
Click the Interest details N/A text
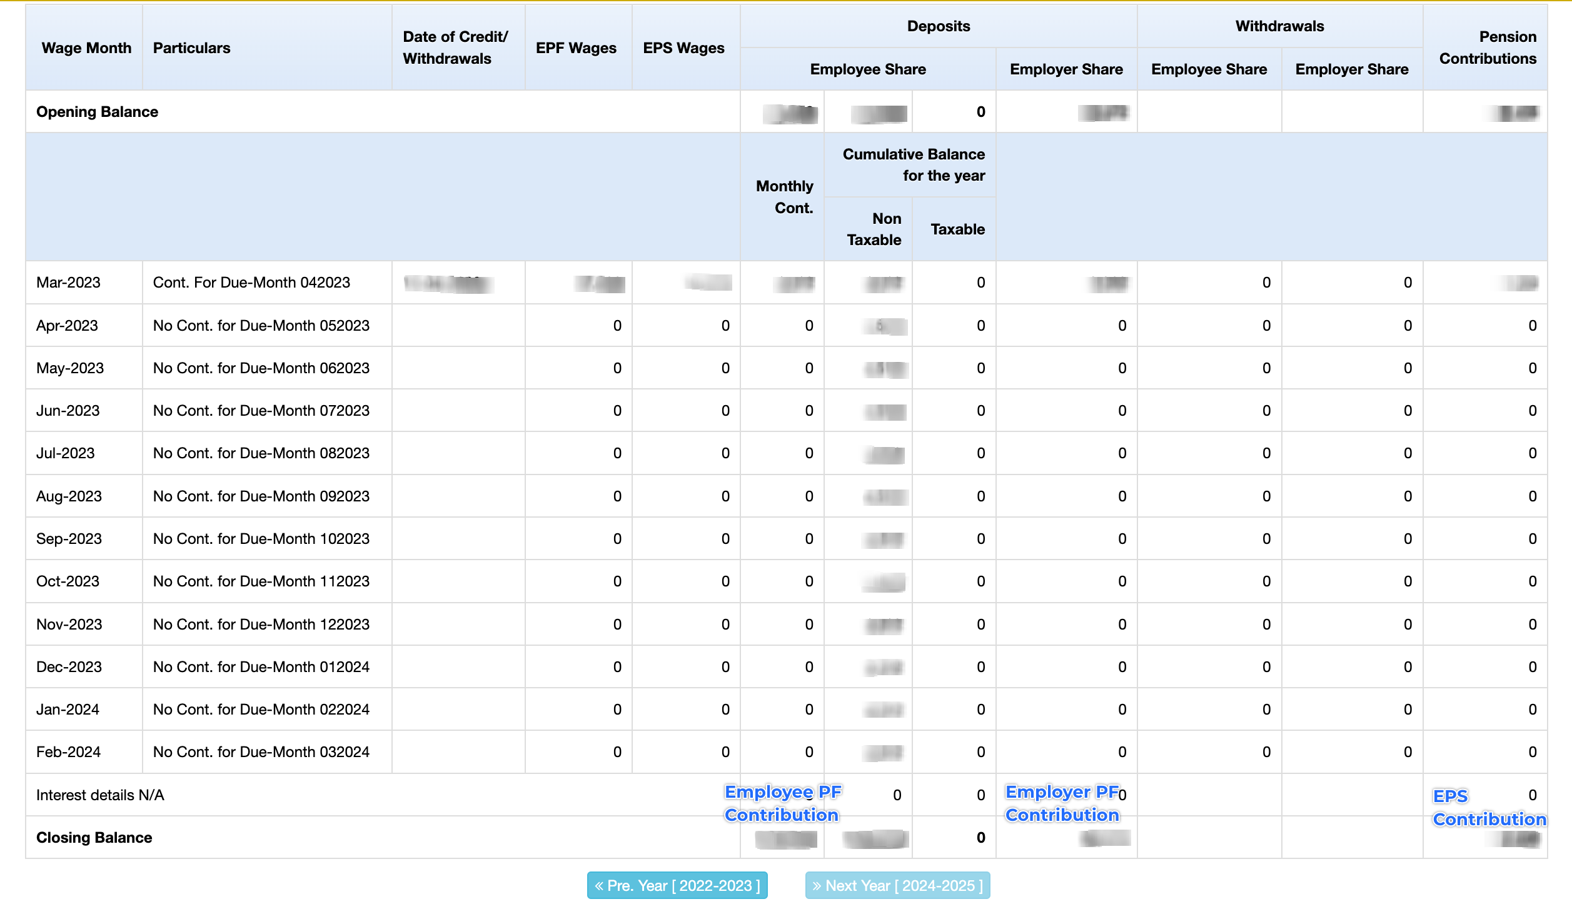(100, 795)
